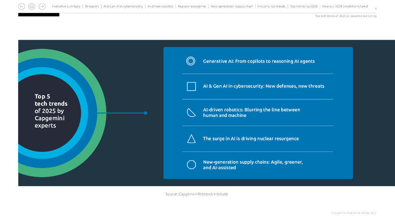Click the double-circle Generative AI icon
Viewport: 395px width, 222px height.
click(x=191, y=61)
